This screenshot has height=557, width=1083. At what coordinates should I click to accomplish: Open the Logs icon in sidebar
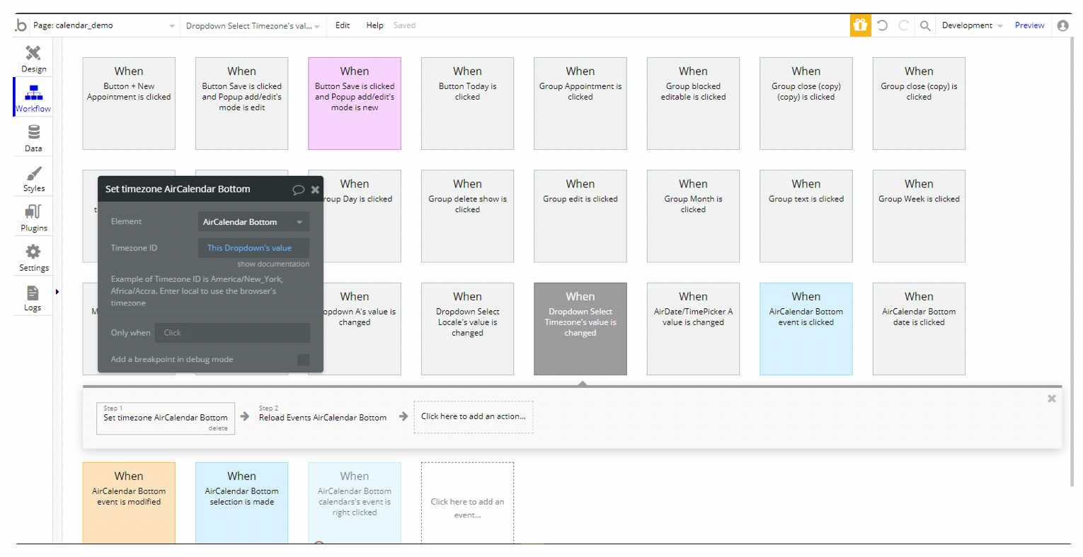coord(33,293)
